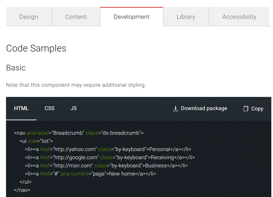Click the download arrow icon

[x=175, y=108]
